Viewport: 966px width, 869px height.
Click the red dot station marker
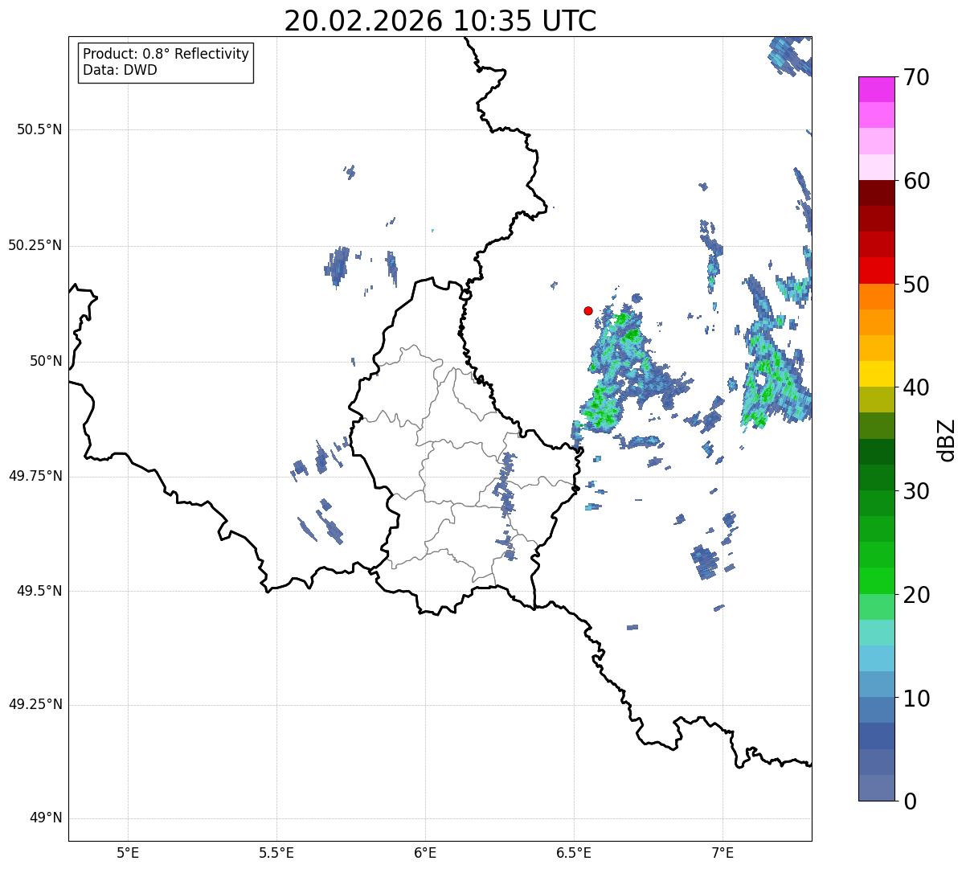pyautogui.click(x=588, y=310)
